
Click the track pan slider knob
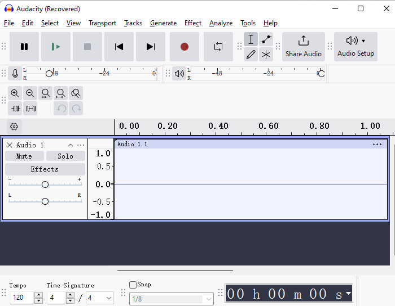point(45,201)
